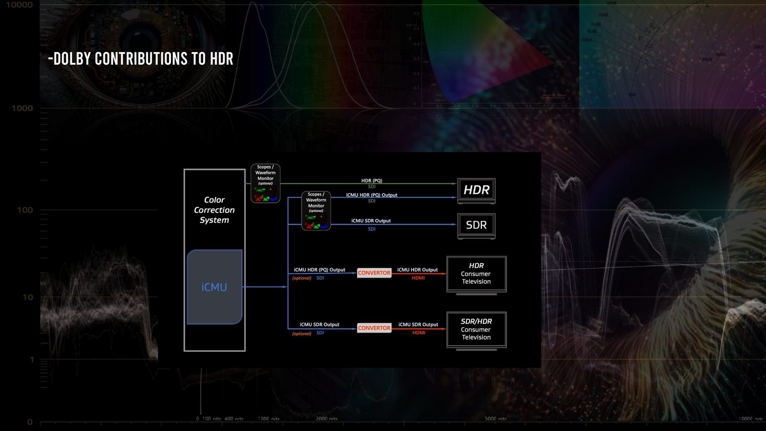This screenshot has height=431, width=766.
Task: Click the slide title "-DOLBY CONTRIBUTIONS TO HDR"
Action: [141, 59]
